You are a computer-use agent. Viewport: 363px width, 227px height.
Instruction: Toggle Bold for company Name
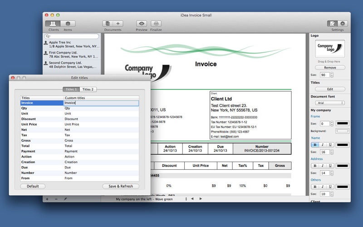pyautogui.click(x=315, y=145)
